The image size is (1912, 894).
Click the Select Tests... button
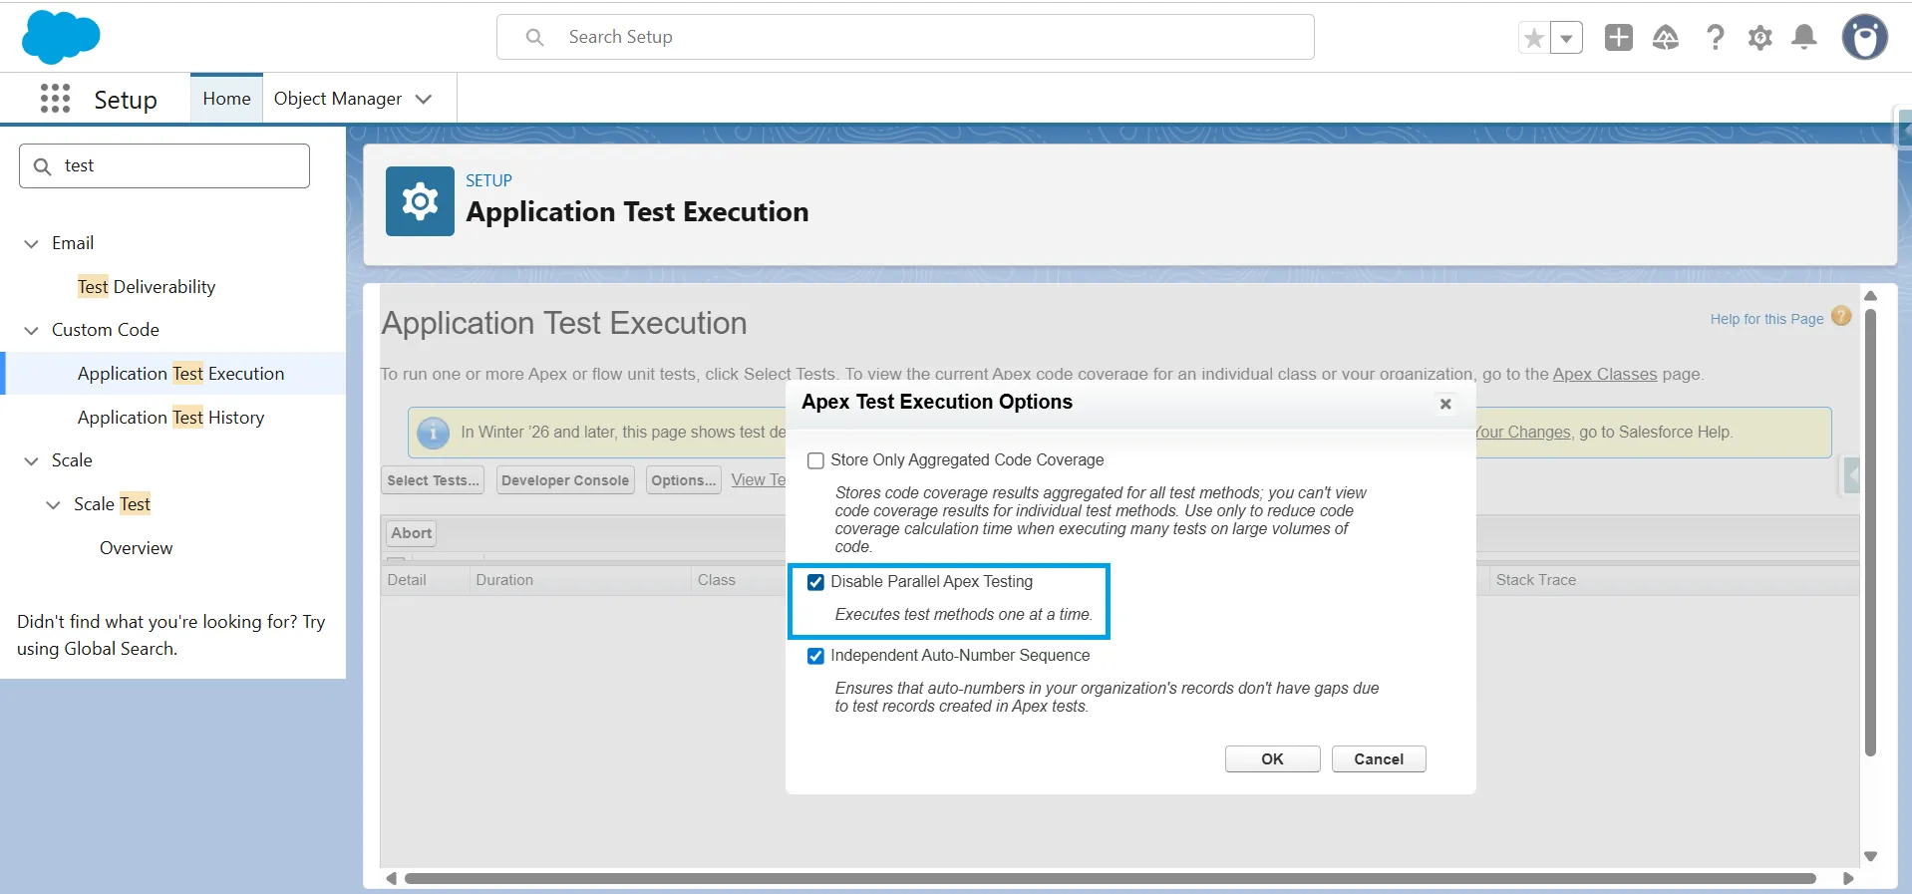pos(433,480)
